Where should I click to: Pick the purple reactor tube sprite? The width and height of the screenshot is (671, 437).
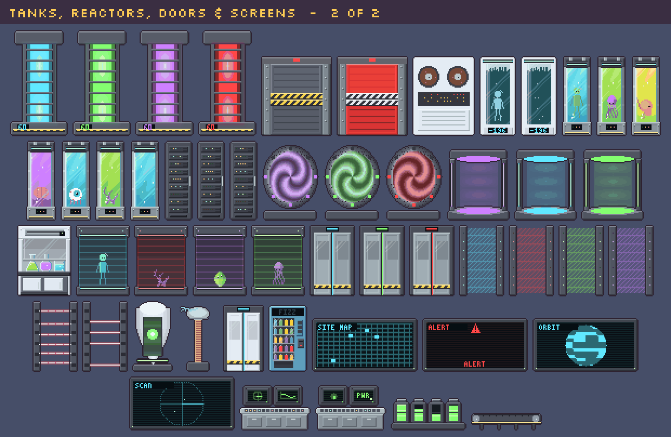point(165,83)
